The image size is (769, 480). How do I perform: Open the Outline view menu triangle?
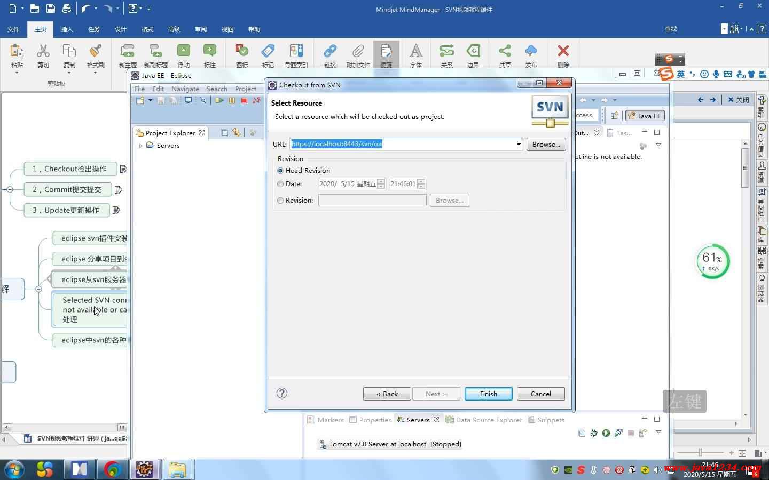658,145
